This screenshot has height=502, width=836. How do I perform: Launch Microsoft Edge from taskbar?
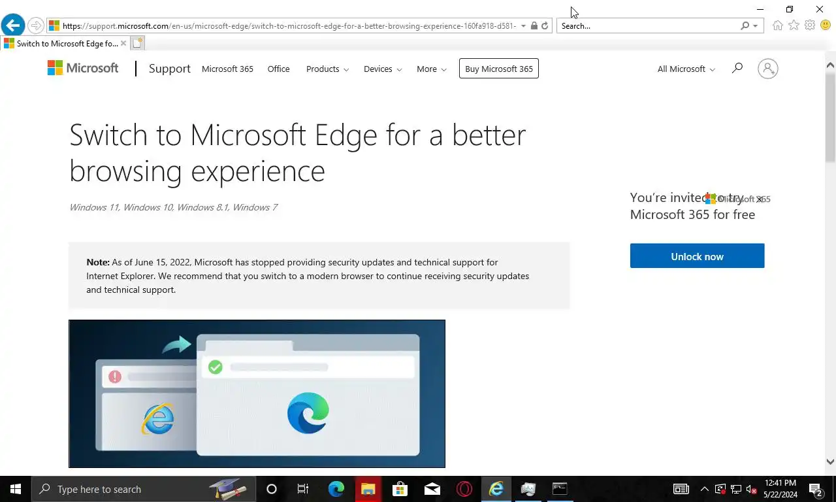[x=336, y=489]
